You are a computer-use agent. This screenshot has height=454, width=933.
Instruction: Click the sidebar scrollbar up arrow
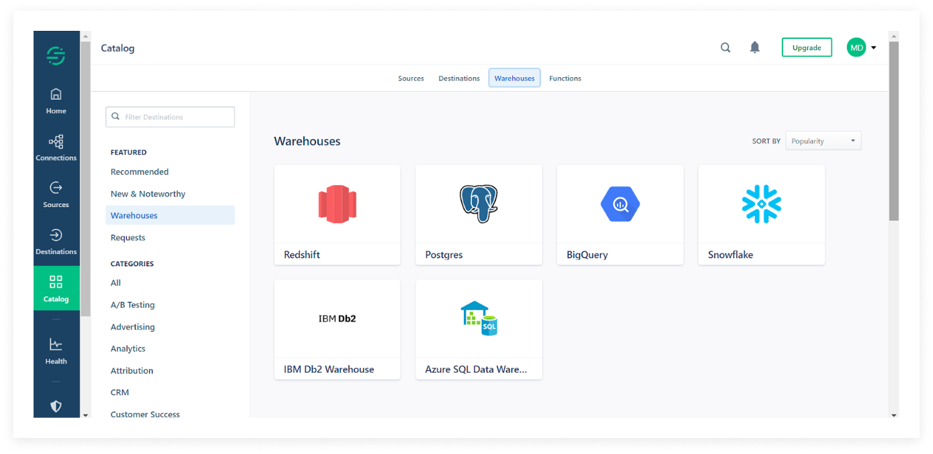coord(85,36)
